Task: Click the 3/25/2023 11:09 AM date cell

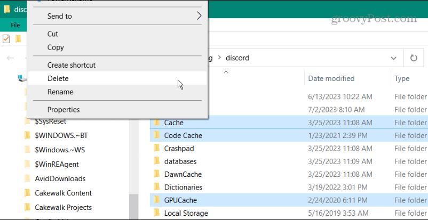Action: tap(340, 161)
